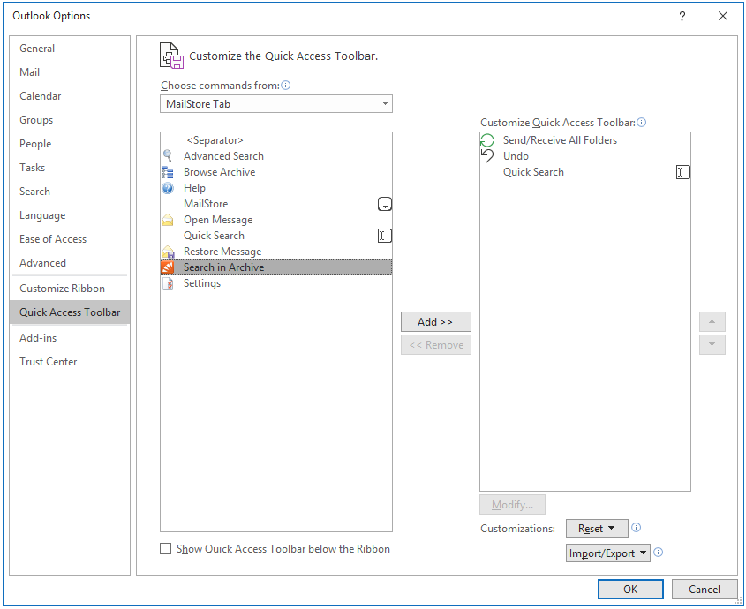Click the Move Down arrow button
Viewport: 746px width, 609px height.
point(712,344)
